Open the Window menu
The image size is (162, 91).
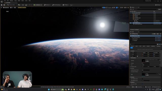coord(11,1)
